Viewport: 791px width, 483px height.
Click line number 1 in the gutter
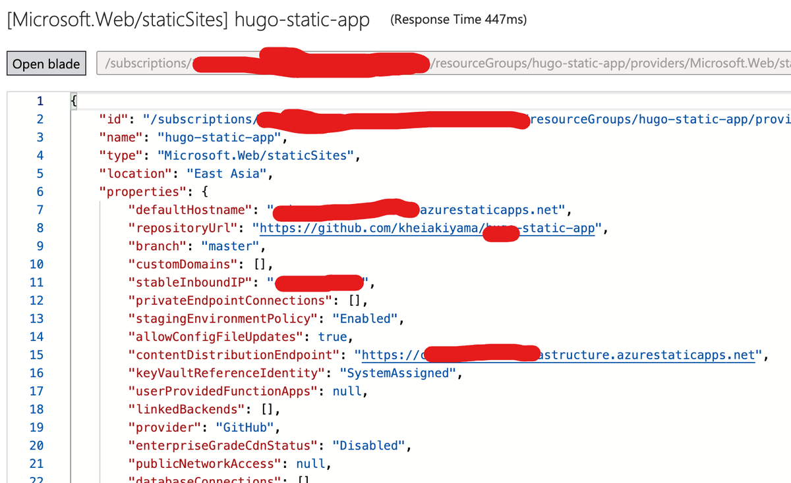(x=40, y=101)
